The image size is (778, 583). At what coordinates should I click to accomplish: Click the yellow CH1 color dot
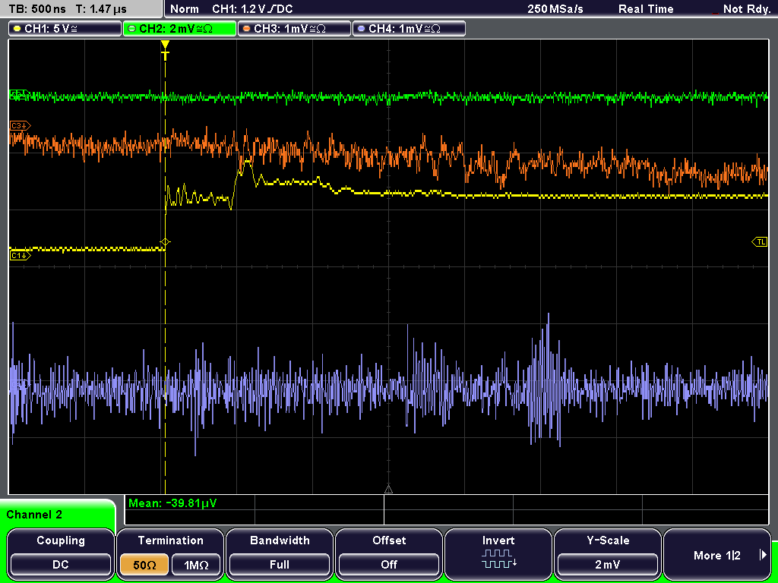(x=17, y=29)
